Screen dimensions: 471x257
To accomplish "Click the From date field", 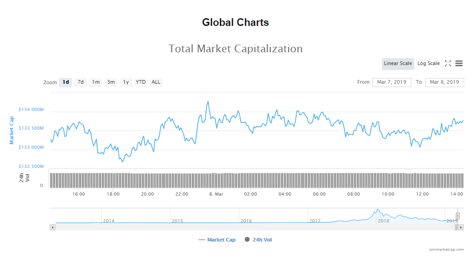I will [x=391, y=82].
